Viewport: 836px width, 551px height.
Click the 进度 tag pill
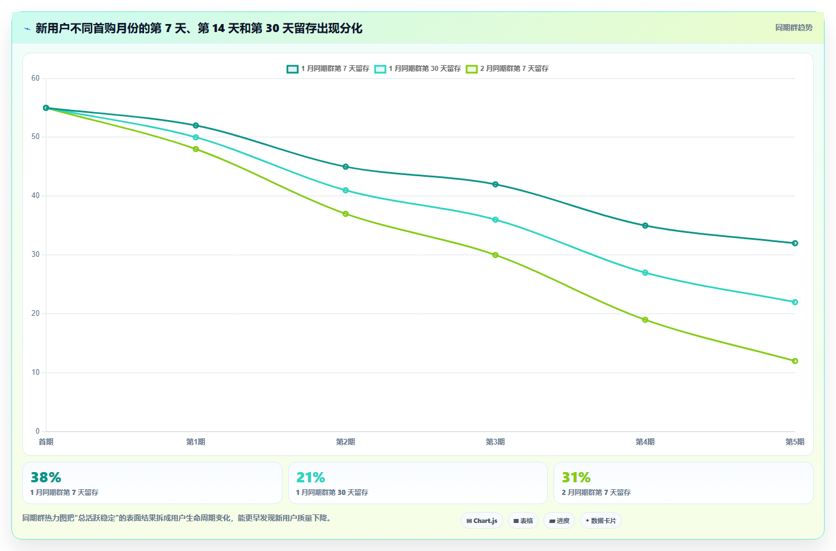coord(559,521)
